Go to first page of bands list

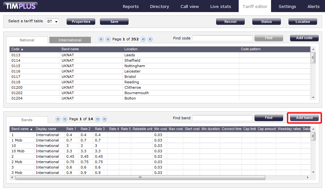click(x=58, y=119)
